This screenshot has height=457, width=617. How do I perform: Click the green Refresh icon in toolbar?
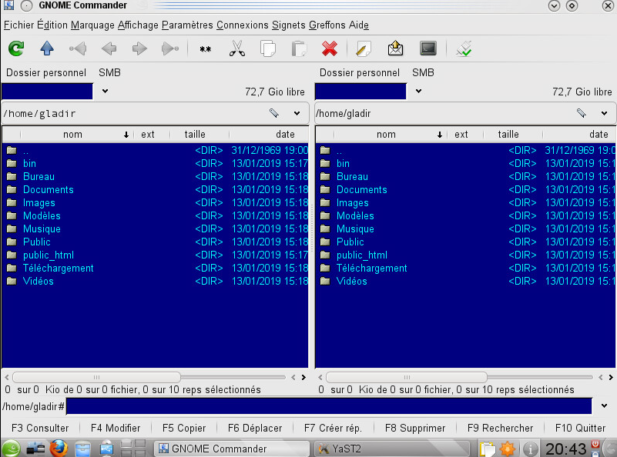(16, 48)
